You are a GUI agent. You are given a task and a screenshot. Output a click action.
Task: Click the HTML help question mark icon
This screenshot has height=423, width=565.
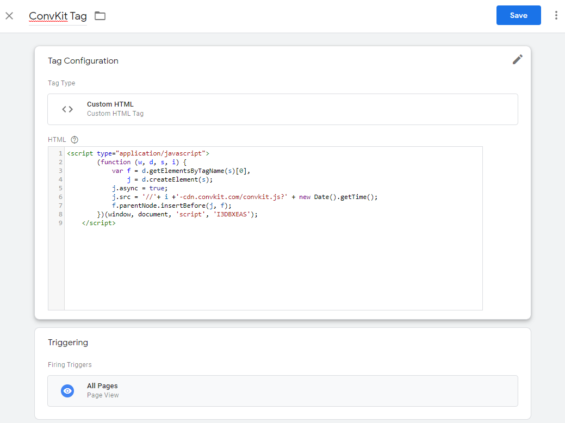(74, 140)
